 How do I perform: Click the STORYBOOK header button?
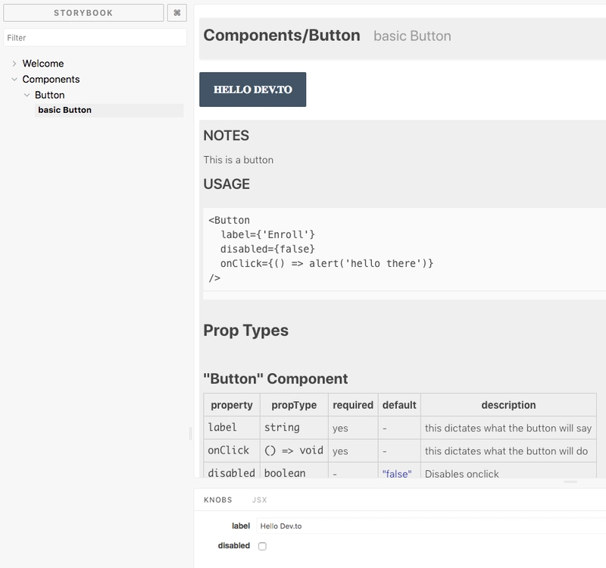tap(83, 13)
